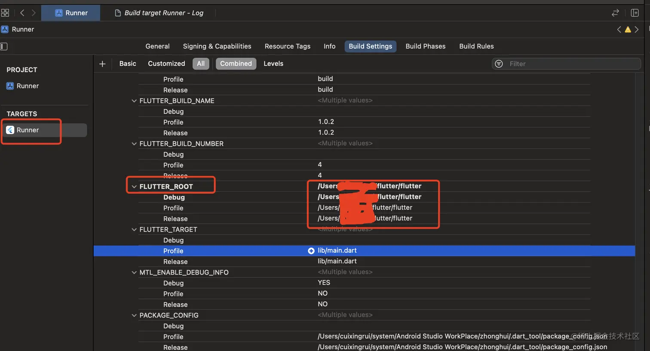Click the TARGETS section header

click(x=22, y=114)
